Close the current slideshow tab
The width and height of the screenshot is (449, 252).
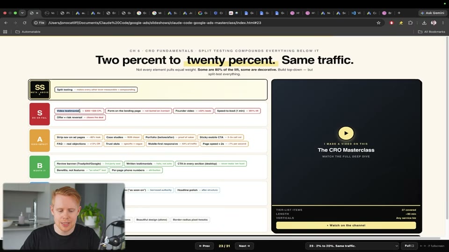tap(37, 13)
